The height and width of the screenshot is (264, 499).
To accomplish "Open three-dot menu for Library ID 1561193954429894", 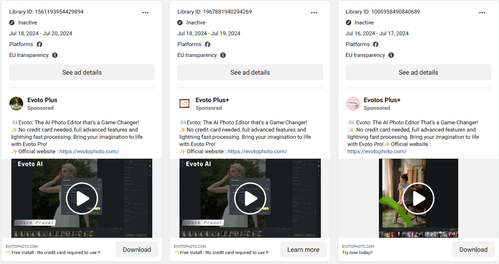I will [145, 13].
